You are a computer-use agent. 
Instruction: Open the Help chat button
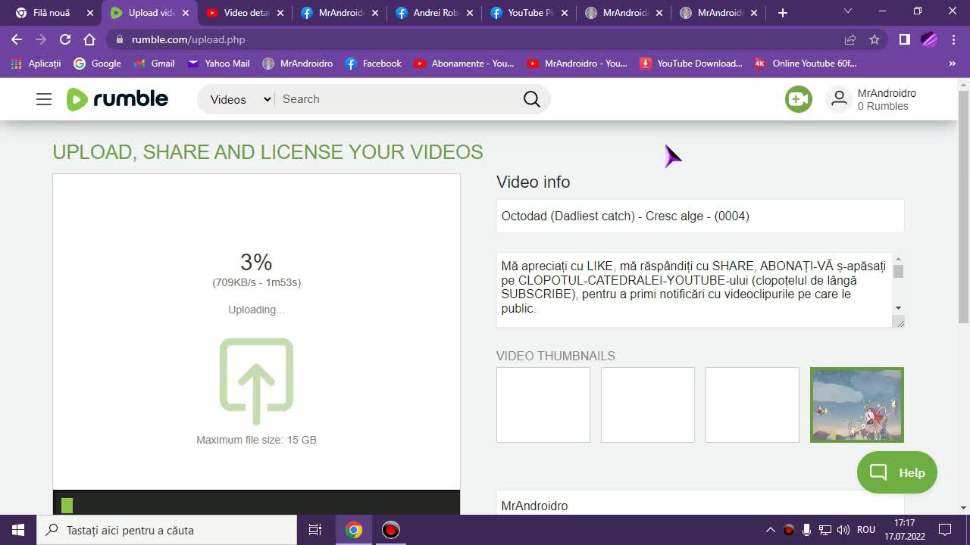coord(897,472)
